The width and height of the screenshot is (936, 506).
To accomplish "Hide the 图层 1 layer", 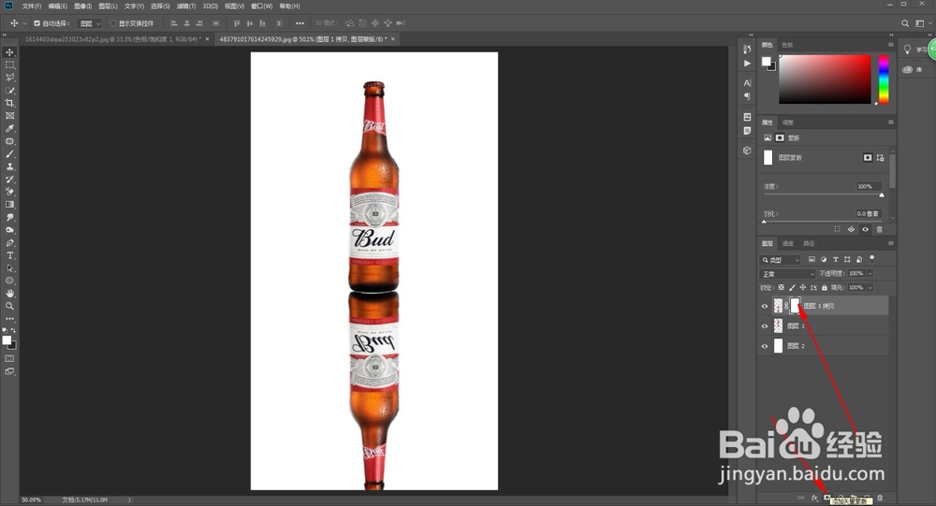I will click(x=765, y=326).
